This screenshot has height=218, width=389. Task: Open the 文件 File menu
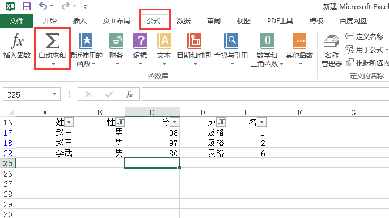pyautogui.click(x=16, y=21)
